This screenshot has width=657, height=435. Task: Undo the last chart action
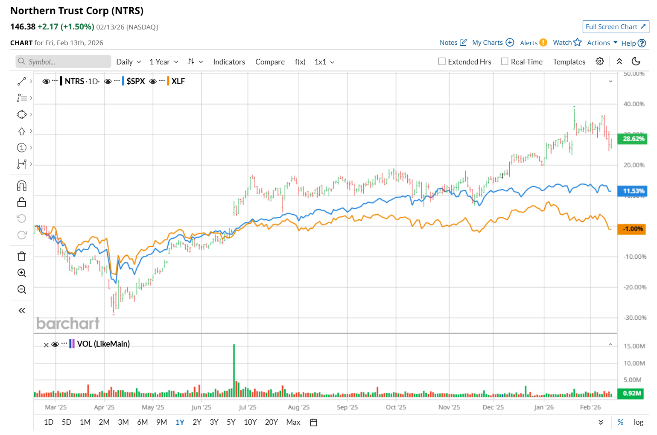click(22, 219)
